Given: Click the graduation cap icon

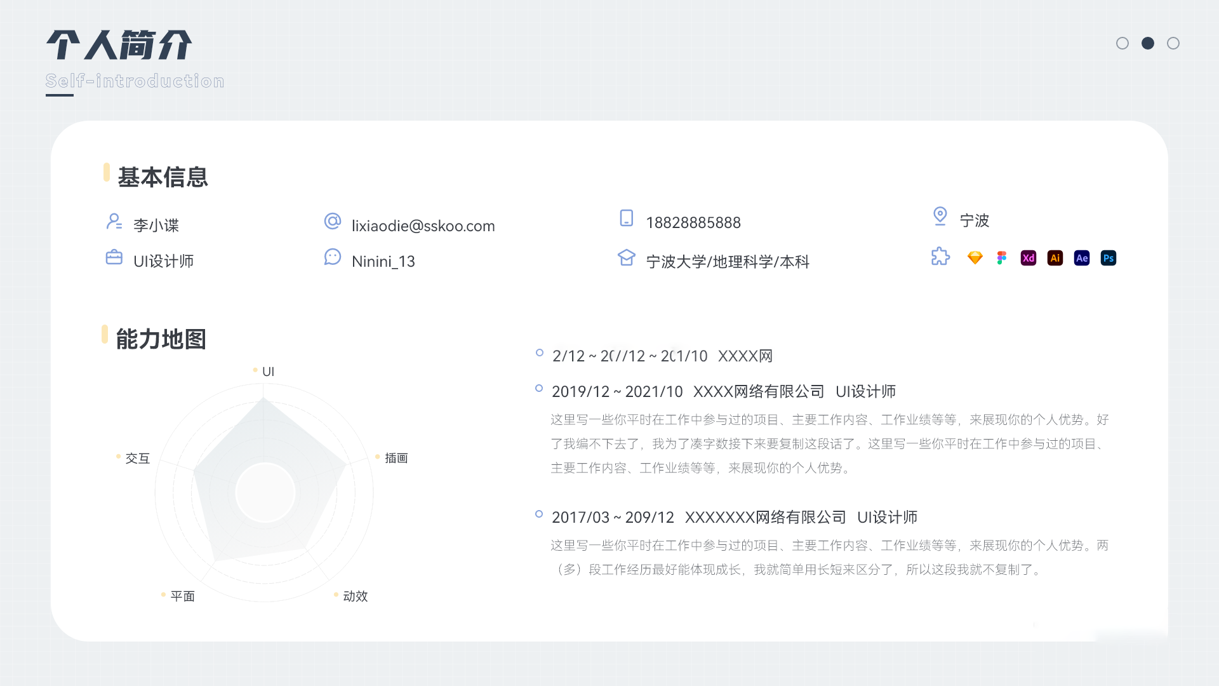Looking at the screenshot, I should (x=627, y=257).
